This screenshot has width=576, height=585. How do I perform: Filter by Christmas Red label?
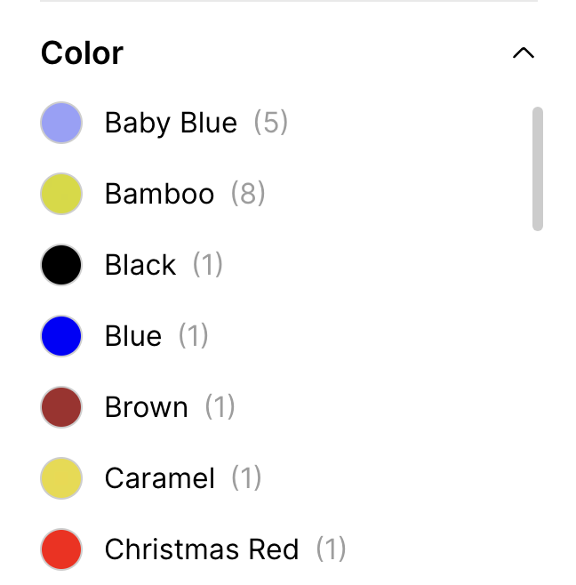pyautogui.click(x=202, y=549)
